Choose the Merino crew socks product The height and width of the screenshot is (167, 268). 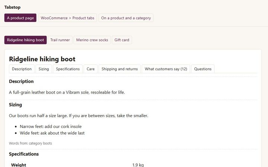(92, 40)
